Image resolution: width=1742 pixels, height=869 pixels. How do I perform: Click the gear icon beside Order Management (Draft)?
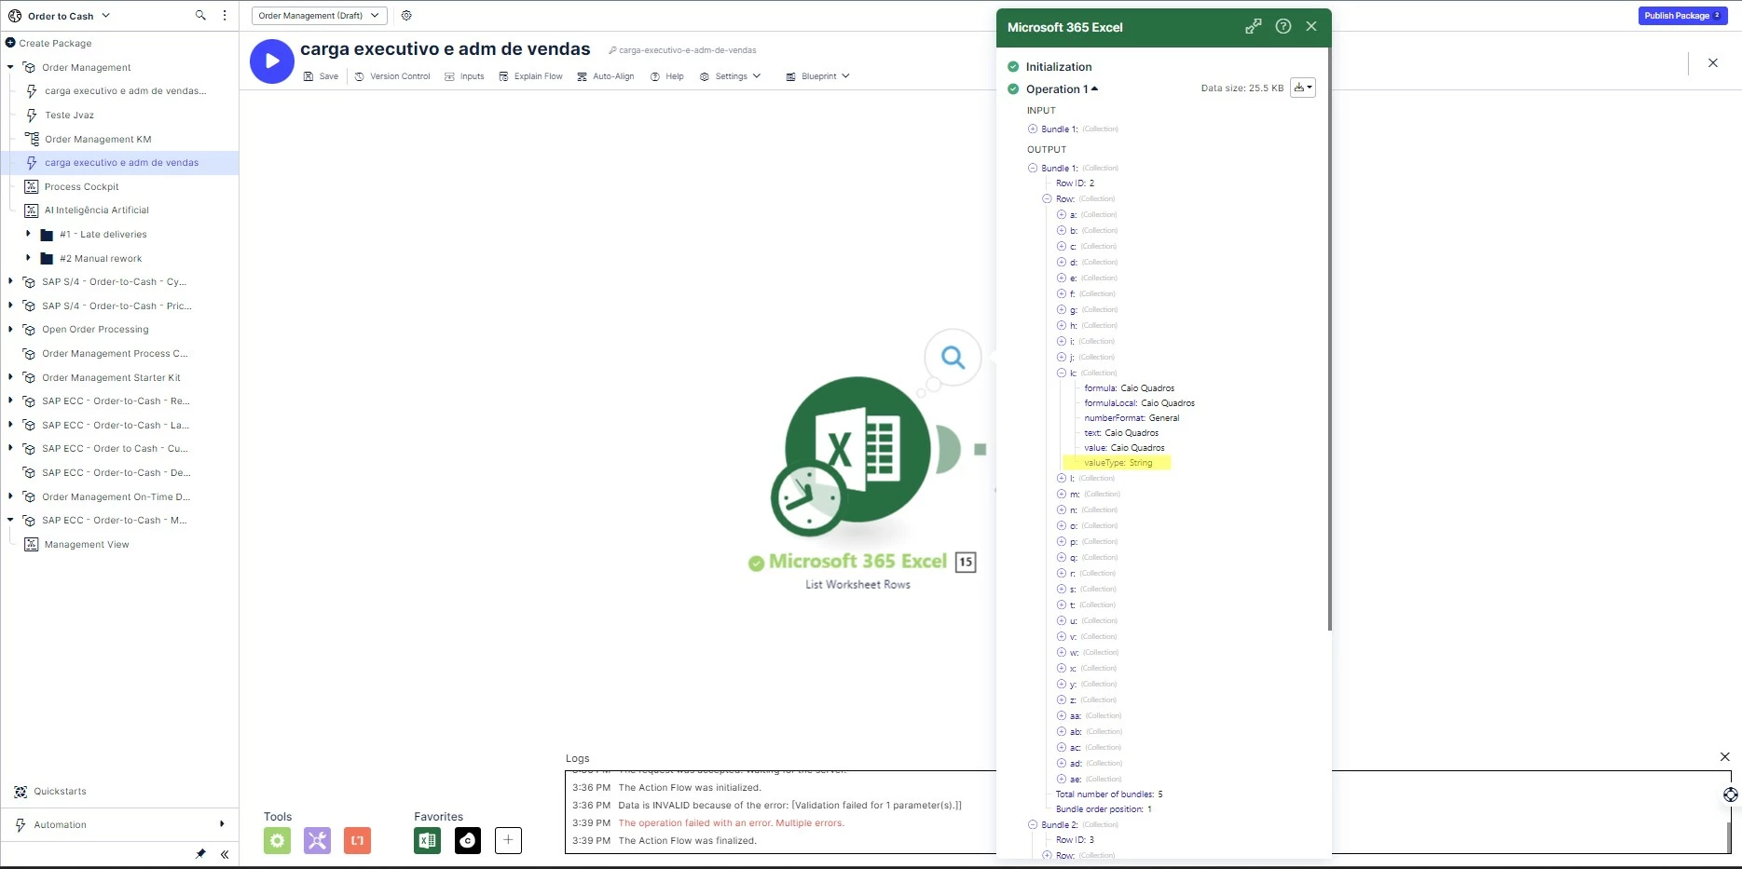(406, 15)
